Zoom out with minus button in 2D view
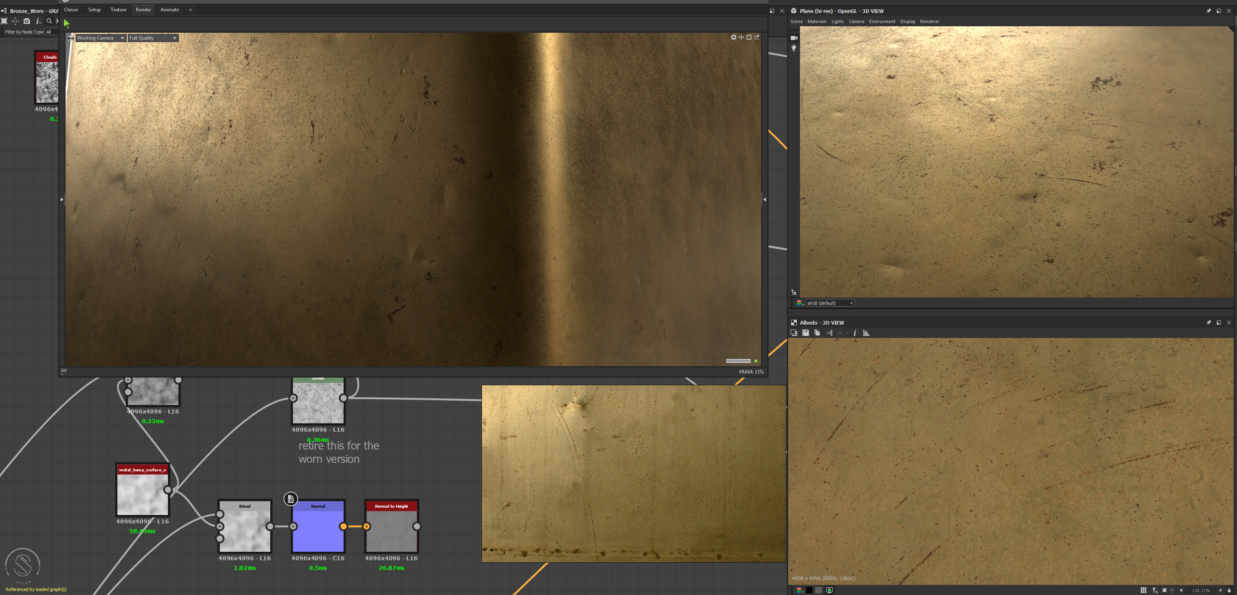Screen dimensions: 1237x595 [1181, 590]
